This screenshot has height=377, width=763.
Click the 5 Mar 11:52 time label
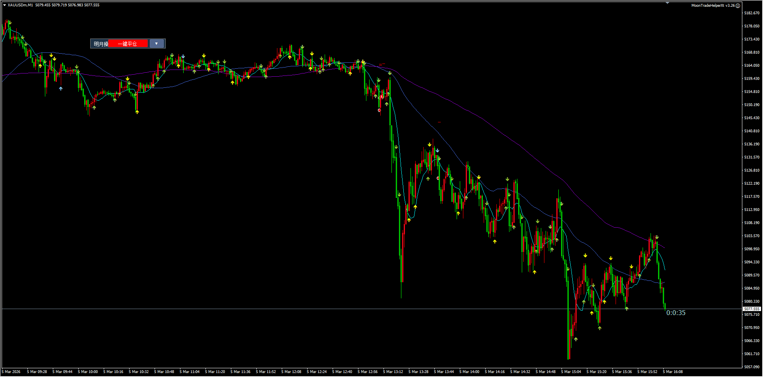[266, 372]
